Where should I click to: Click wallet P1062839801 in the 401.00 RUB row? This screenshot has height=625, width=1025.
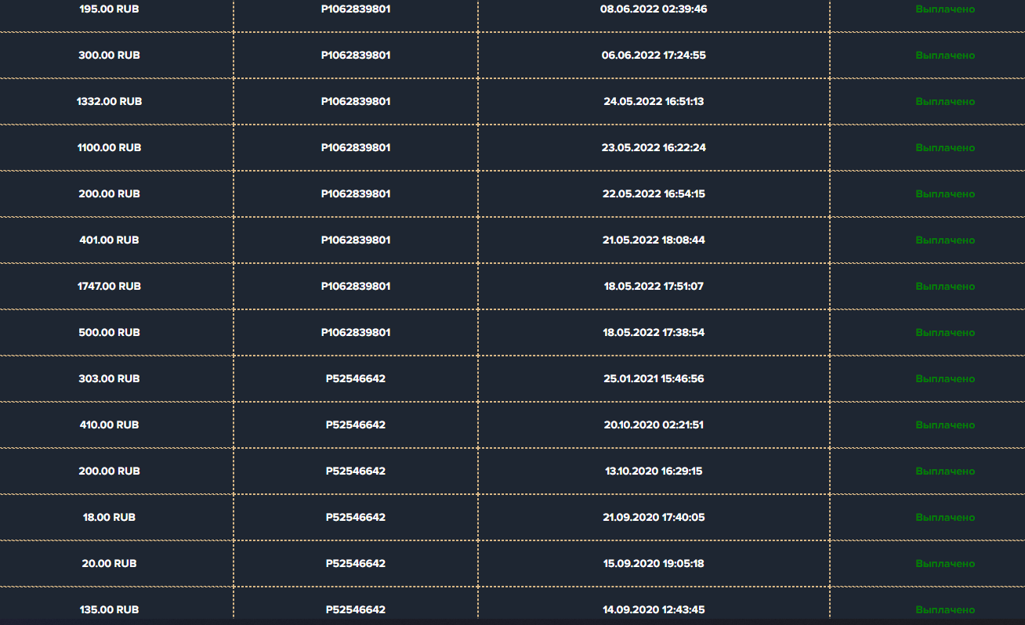tap(356, 240)
